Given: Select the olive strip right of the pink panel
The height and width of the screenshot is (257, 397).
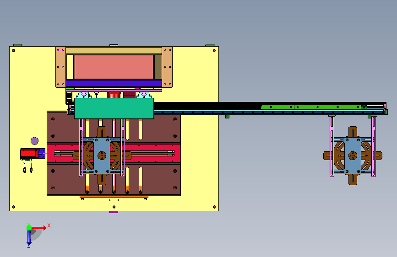Looking at the screenshot, I should coord(158,67).
